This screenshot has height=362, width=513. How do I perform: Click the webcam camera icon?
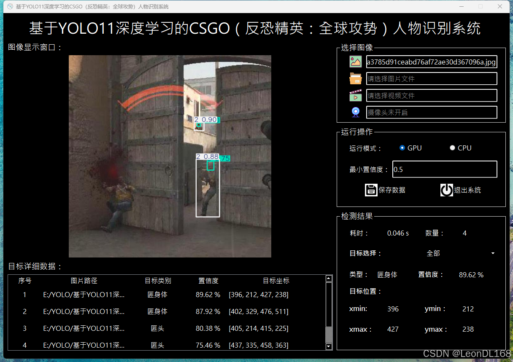click(x=356, y=112)
